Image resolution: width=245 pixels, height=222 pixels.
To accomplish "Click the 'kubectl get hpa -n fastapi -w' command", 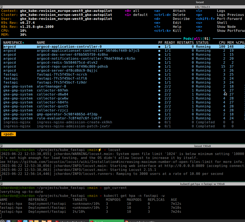I will 134,196.
